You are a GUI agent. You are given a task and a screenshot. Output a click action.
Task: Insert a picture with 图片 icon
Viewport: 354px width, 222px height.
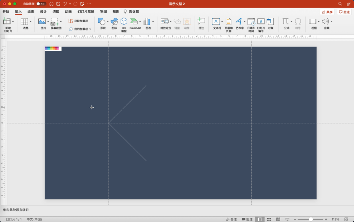(x=42, y=21)
